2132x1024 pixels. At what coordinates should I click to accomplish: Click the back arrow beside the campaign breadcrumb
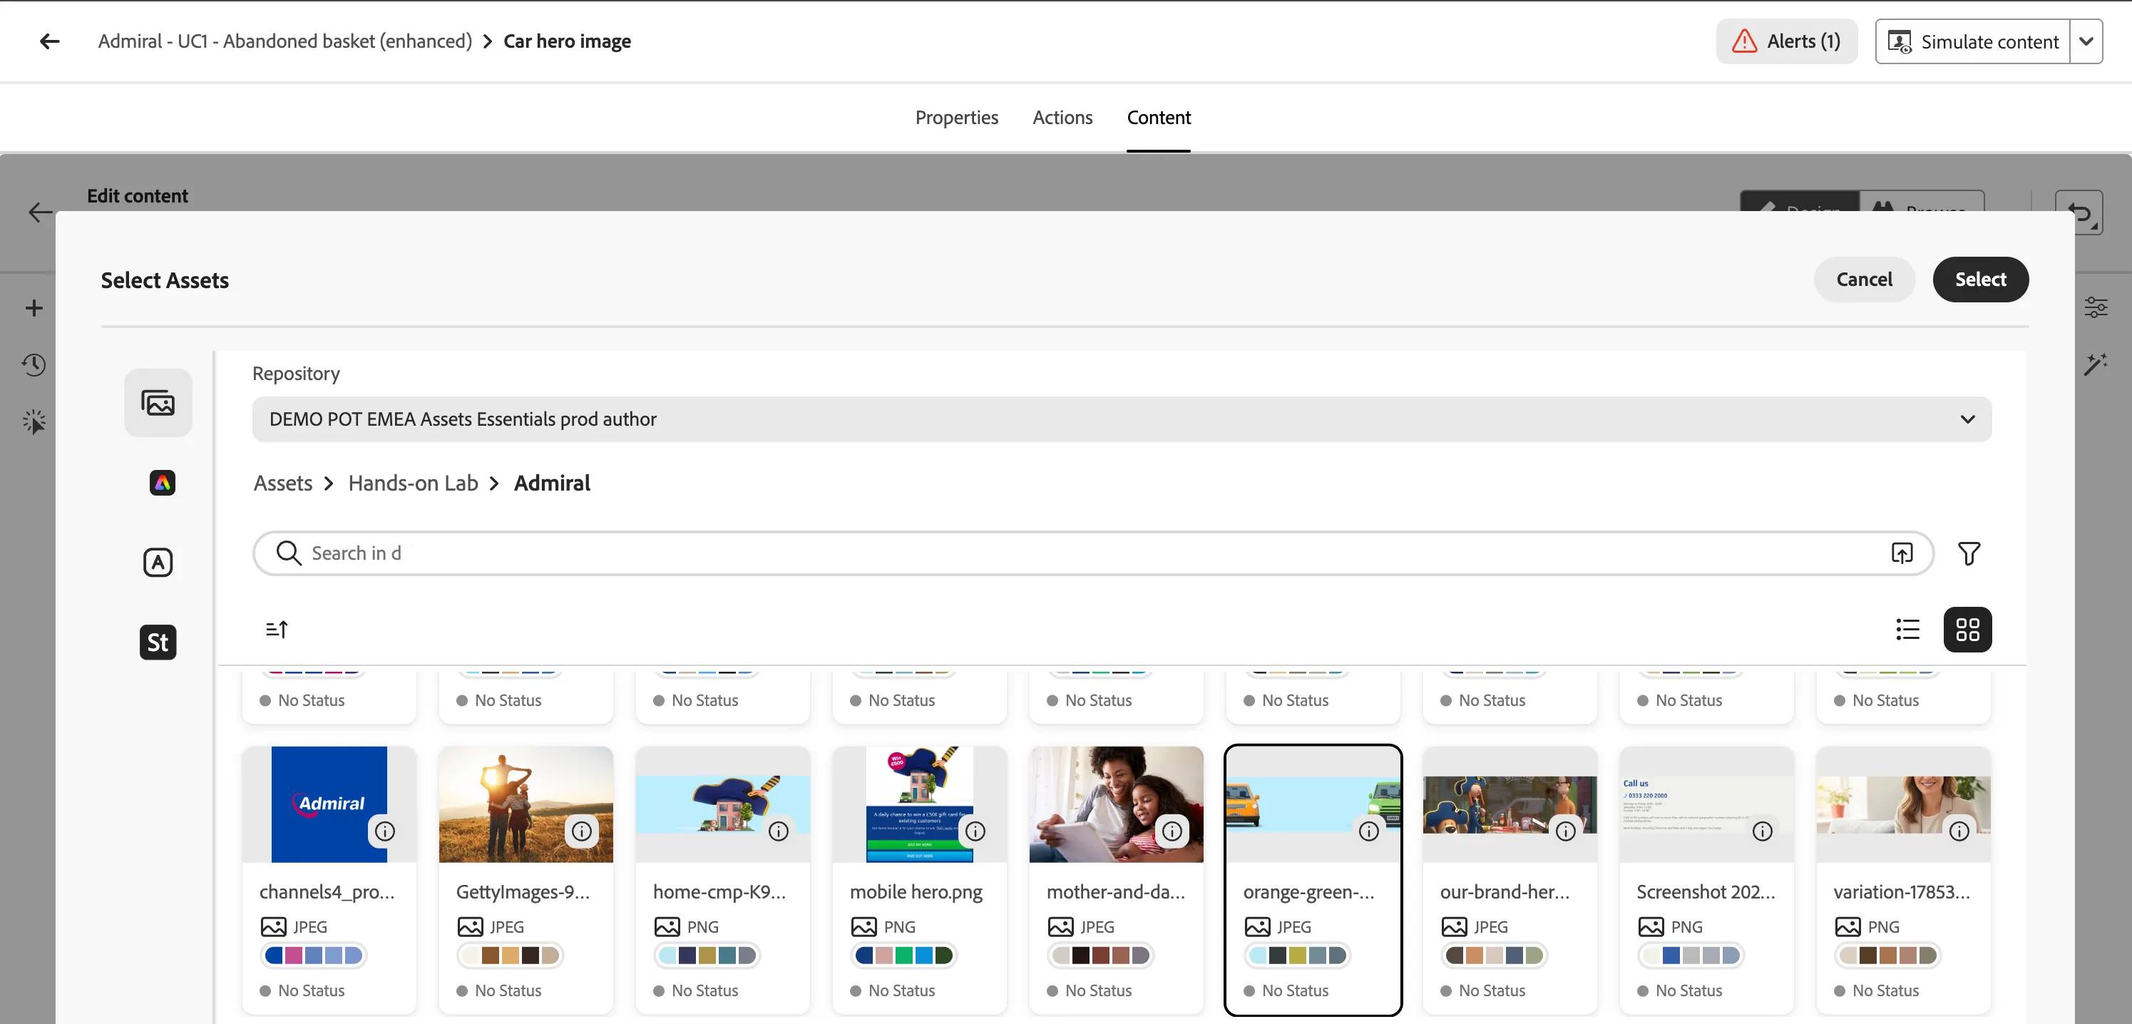point(50,41)
